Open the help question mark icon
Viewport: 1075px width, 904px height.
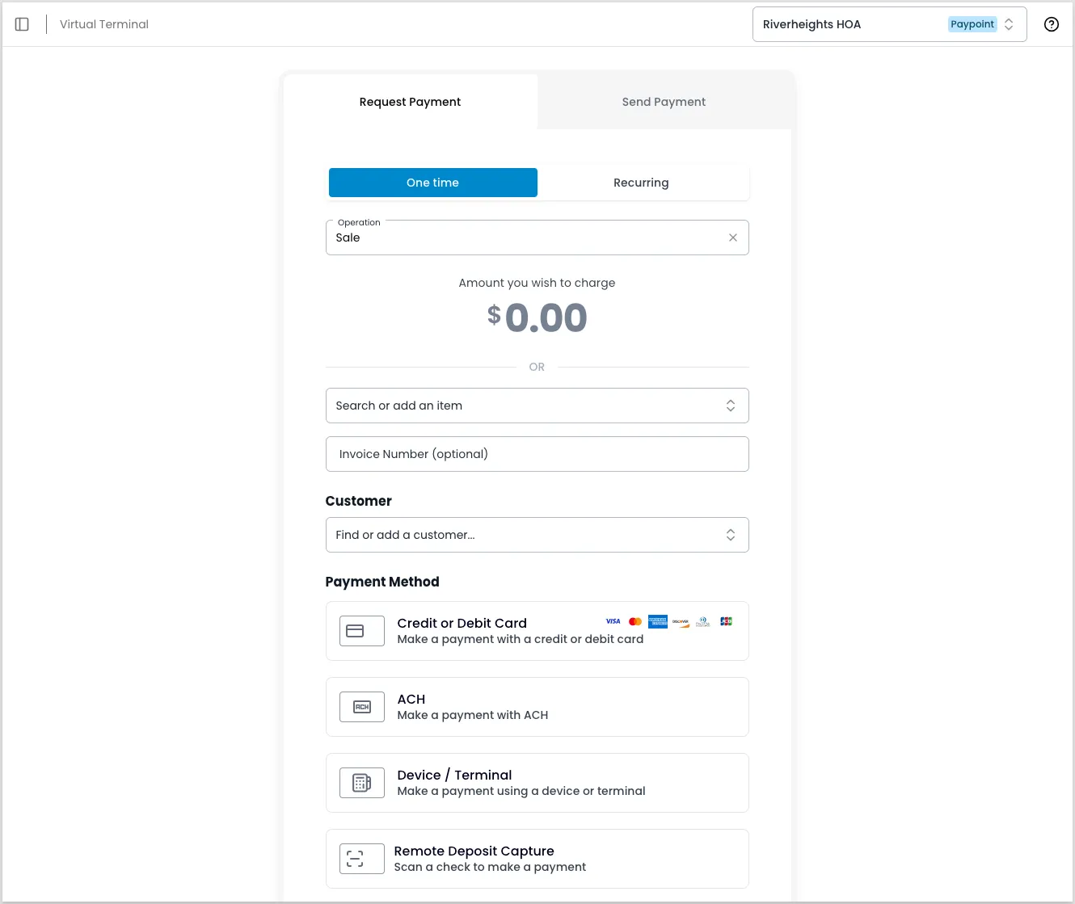pos(1052,24)
